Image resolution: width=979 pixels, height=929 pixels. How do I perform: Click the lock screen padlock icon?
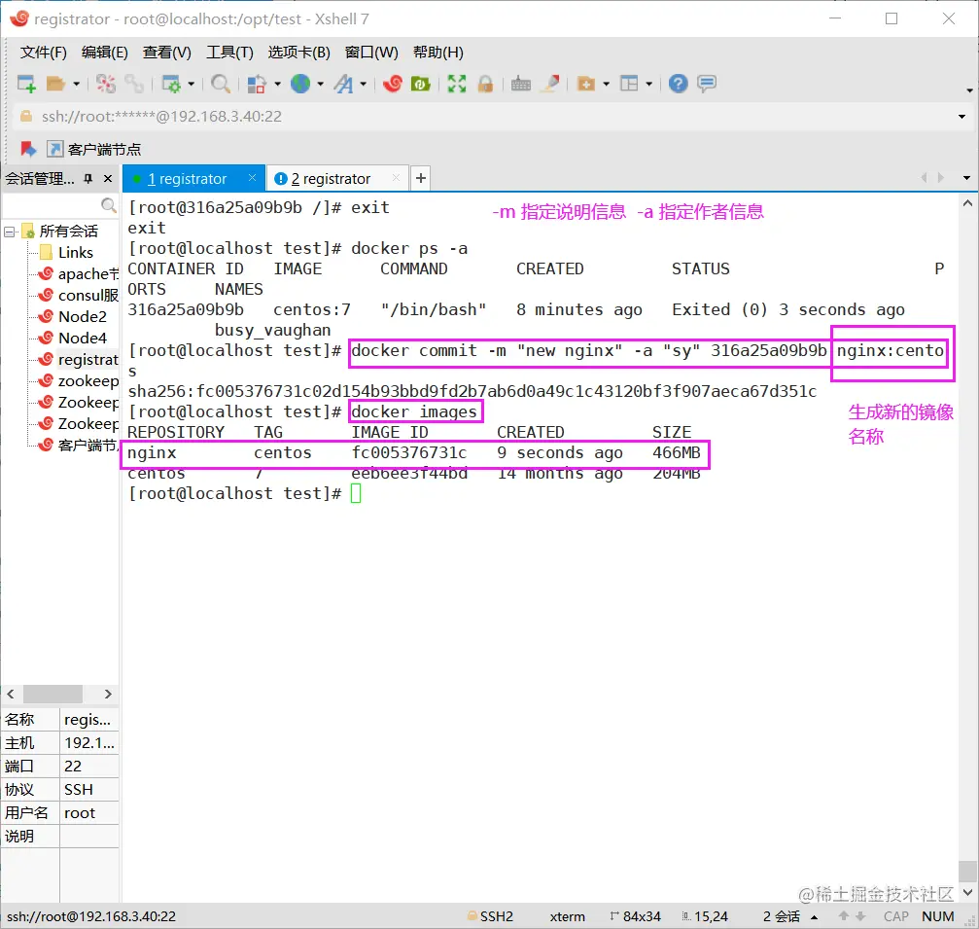point(485,83)
